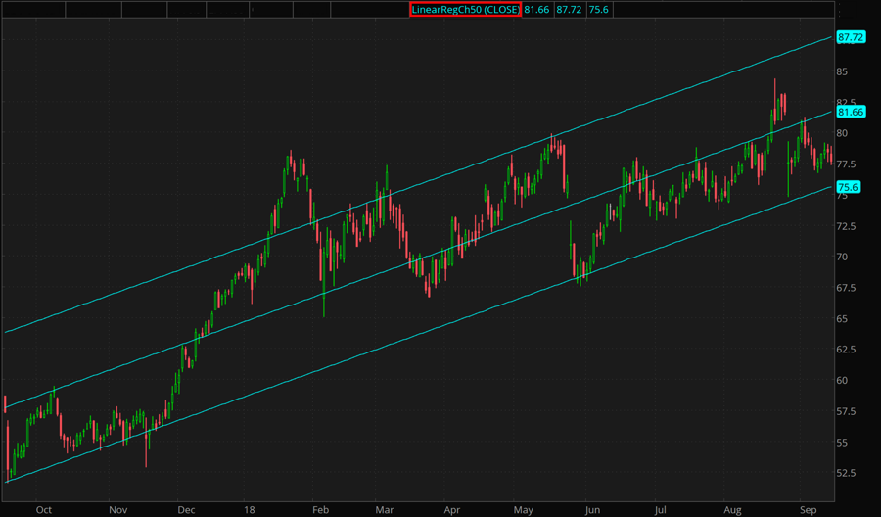The height and width of the screenshot is (517, 881).
Task: Click the 85 level on the price axis
Action: tap(843, 71)
